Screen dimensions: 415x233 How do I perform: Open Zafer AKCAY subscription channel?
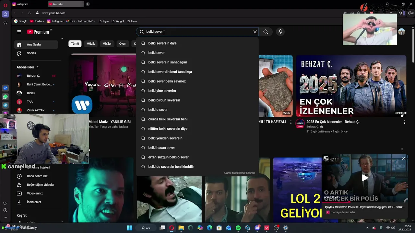(36, 110)
